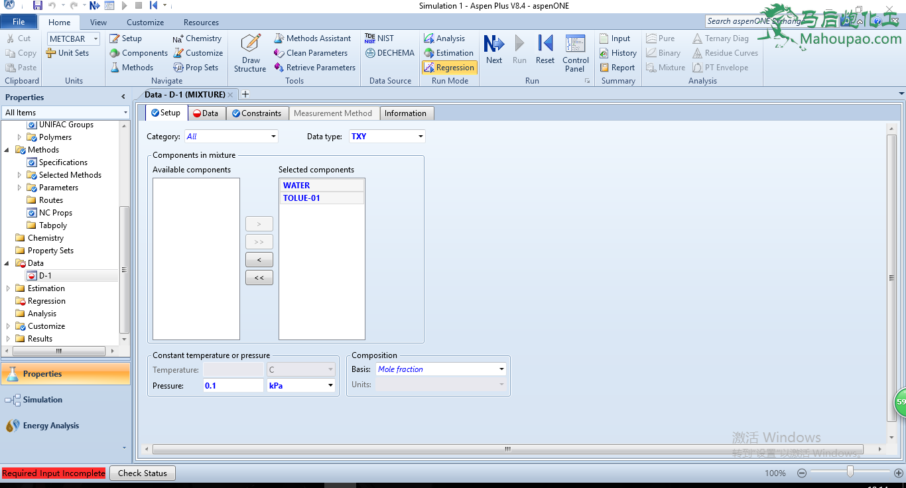The image size is (906, 488).
Task: Switch to the Resources ribbon tab
Action: (201, 22)
